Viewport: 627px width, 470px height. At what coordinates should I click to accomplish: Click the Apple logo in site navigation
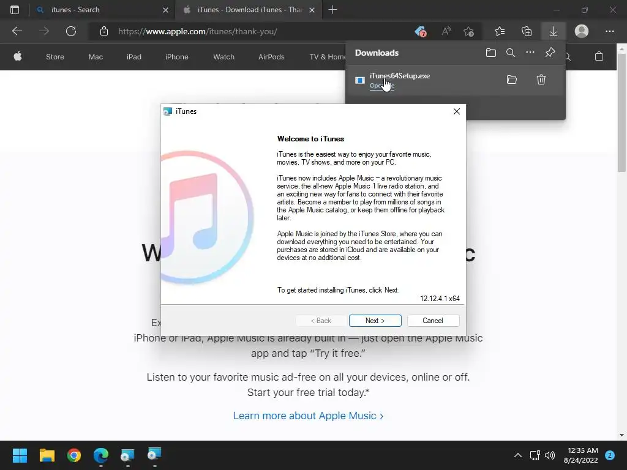18,56
